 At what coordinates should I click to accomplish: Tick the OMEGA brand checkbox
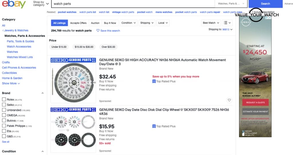pos(4,115)
